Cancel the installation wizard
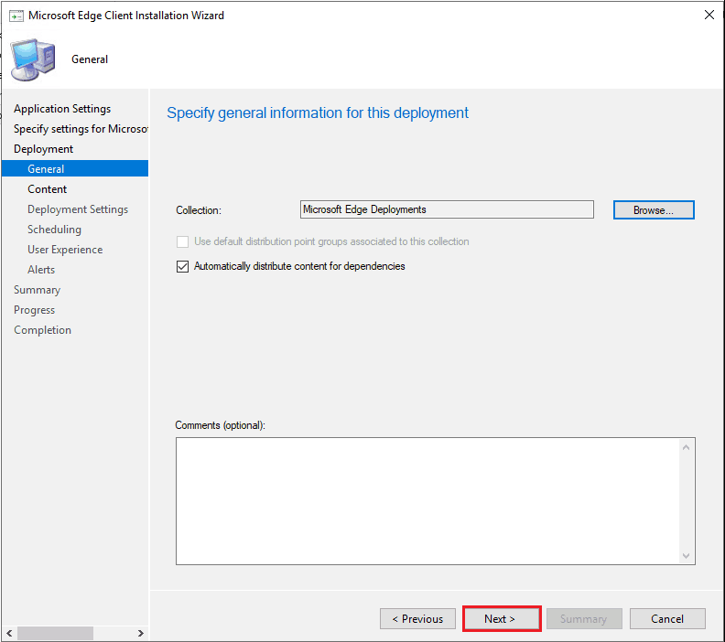The image size is (725, 642). pos(667,618)
